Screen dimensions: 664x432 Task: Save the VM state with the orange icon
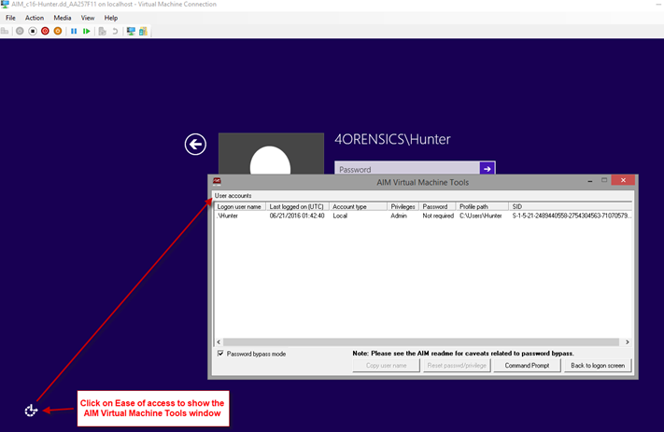click(x=58, y=31)
